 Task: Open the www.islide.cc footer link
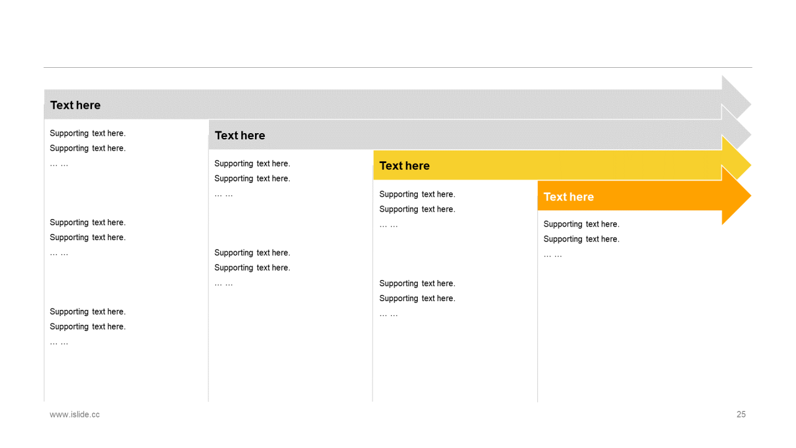[x=75, y=414]
